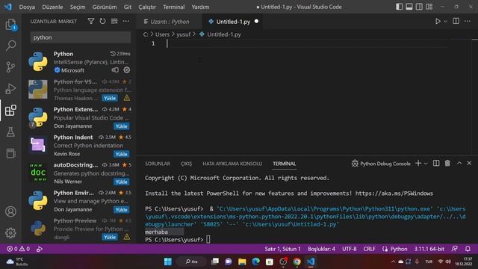Viewport: 478px width, 269px height.
Task: Open the Manage gear in activity bar
Action: [x=10, y=232]
